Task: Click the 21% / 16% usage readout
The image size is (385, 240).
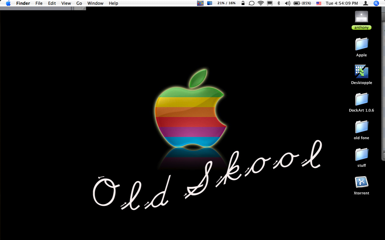Action: click(226, 3)
